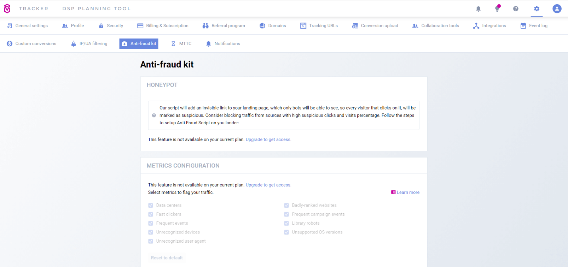Image resolution: width=568 pixels, height=267 pixels.
Task: Switch to the TRACKER section
Action: [34, 8]
